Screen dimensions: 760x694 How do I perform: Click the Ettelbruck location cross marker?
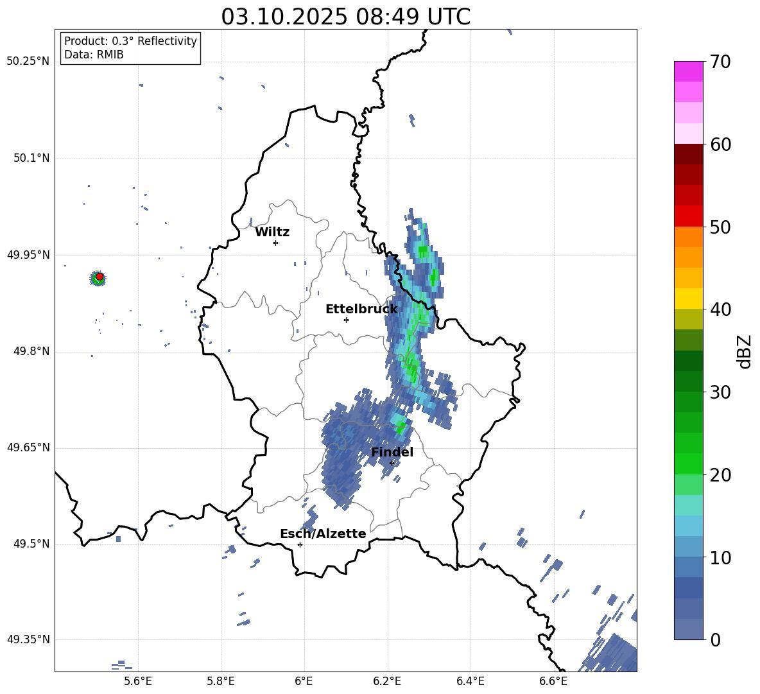(x=346, y=320)
